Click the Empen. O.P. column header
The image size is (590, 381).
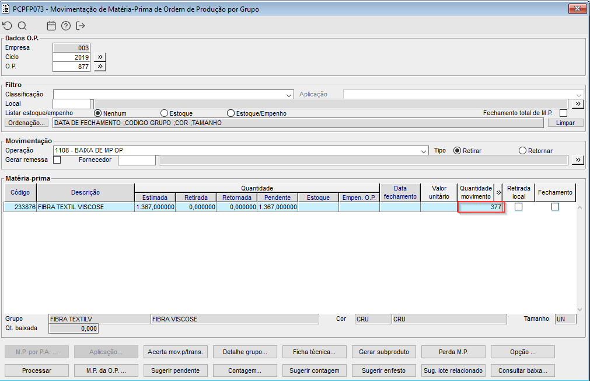click(x=359, y=197)
